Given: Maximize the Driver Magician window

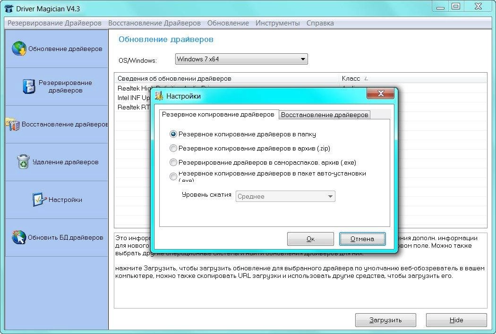Looking at the screenshot, I should click(456, 6).
